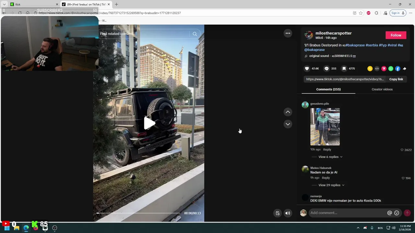Expand View 6 replies

[330, 157]
